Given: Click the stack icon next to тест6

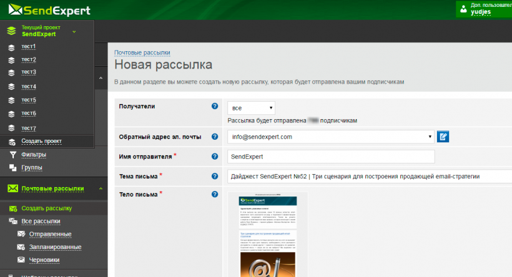Looking at the screenshot, I should pos(11,114).
